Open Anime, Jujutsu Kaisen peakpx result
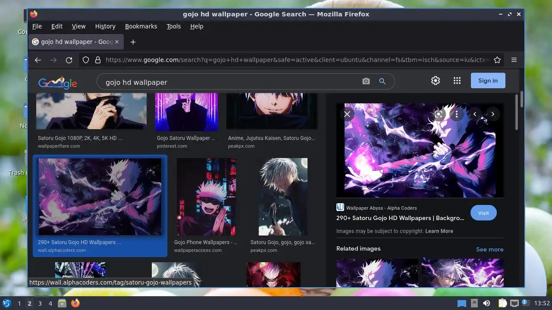Image resolution: width=552 pixels, height=310 pixels. point(272,111)
